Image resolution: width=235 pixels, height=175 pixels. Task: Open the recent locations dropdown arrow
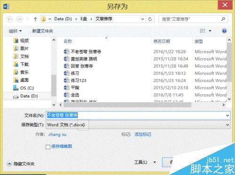[28, 19]
